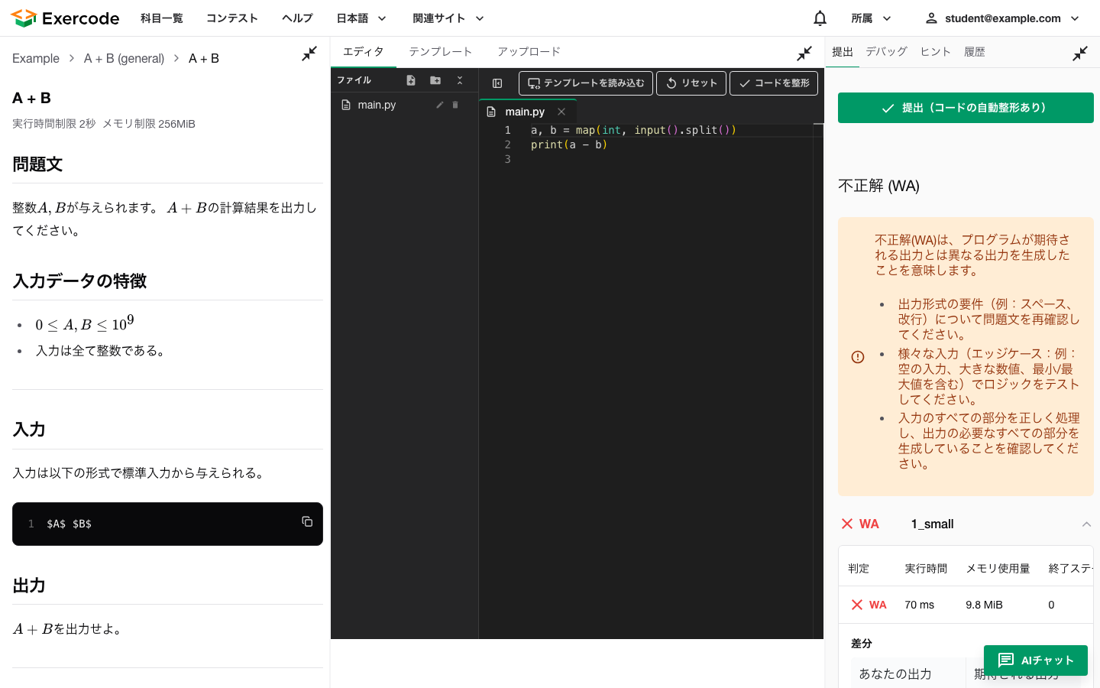Submit code with the green 提出 button
This screenshot has width=1100, height=688.
(966, 108)
